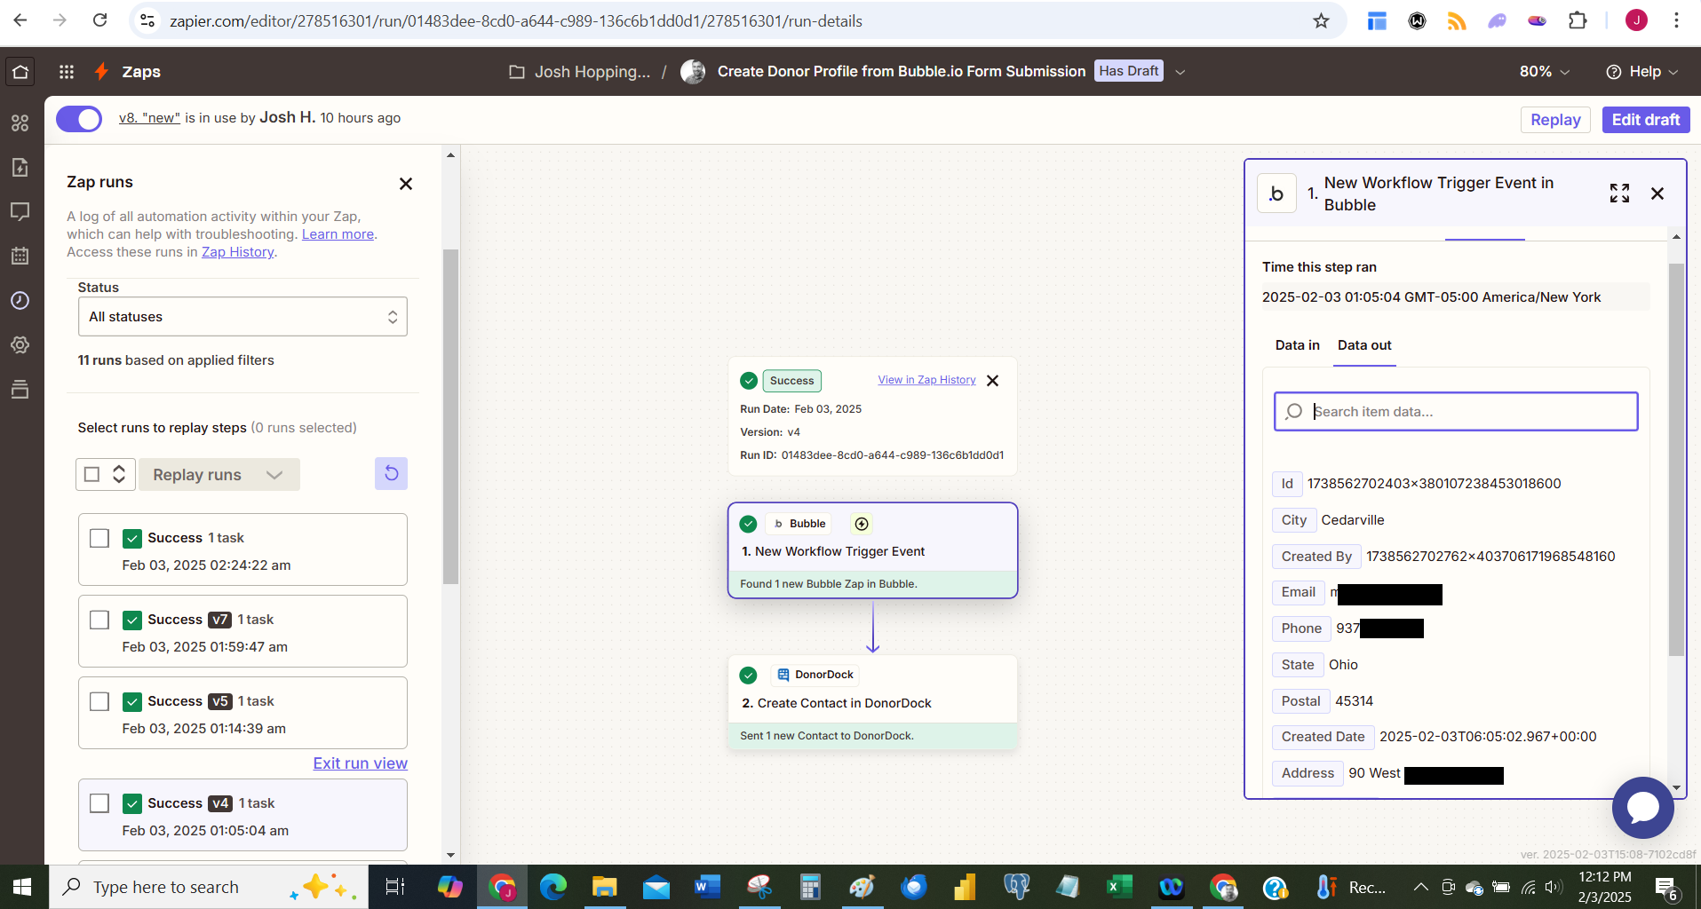Show hidden system tray icons
Viewport: 1701px width, 909px height.
pyautogui.click(x=1420, y=887)
